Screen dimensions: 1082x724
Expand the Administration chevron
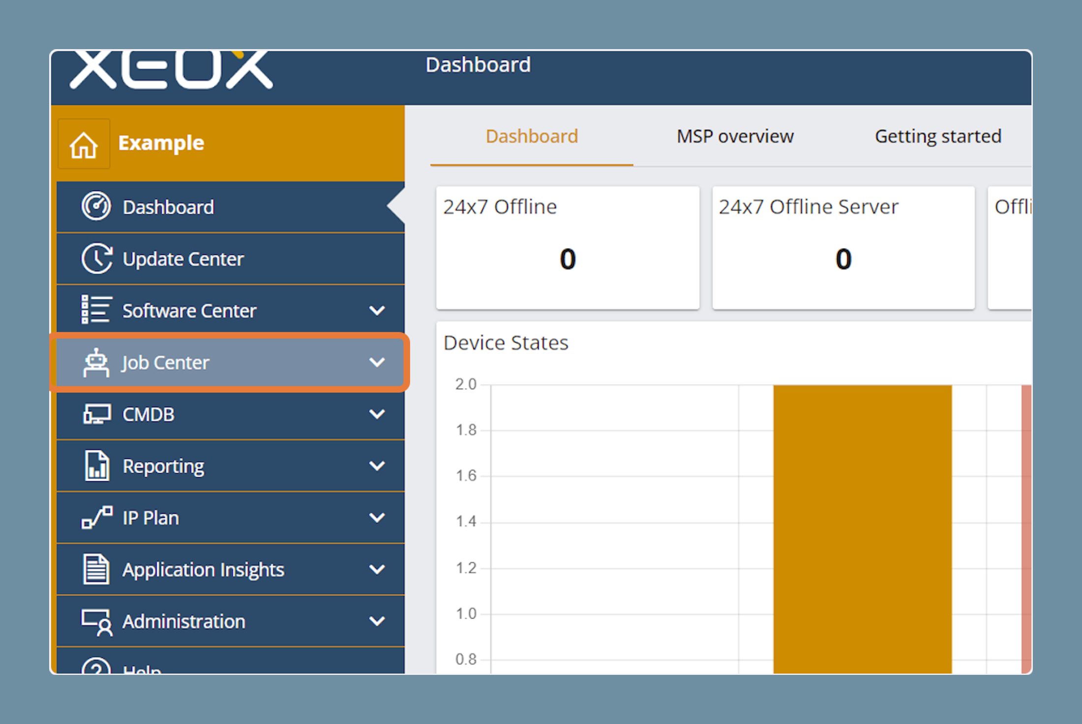tap(377, 621)
